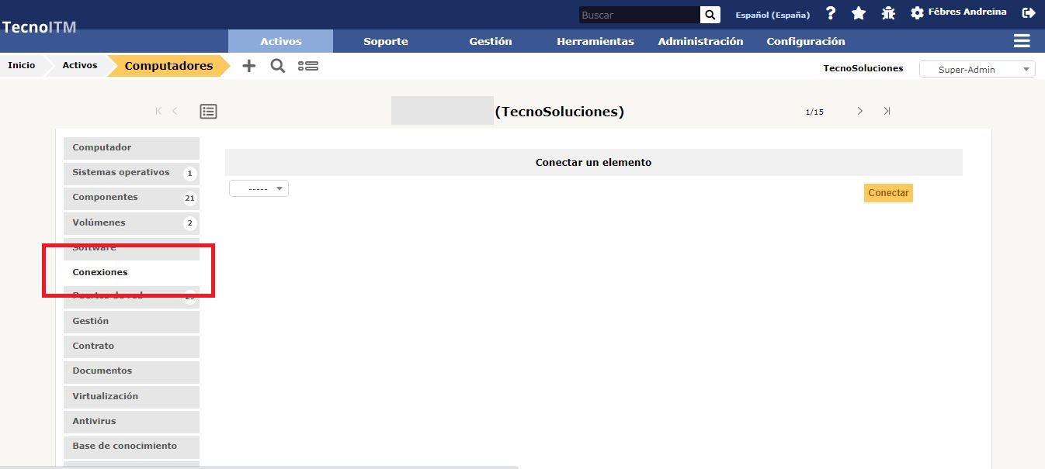Open the hamburger menu icon
Screen dimensions: 1045x469
pyautogui.click(x=1022, y=41)
